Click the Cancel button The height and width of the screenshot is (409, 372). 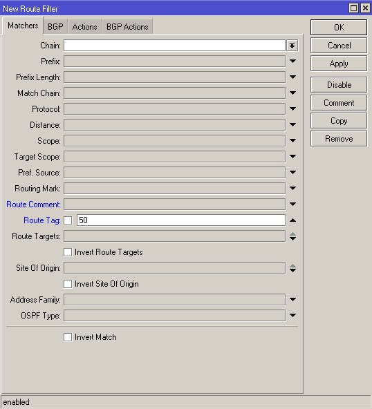(339, 46)
